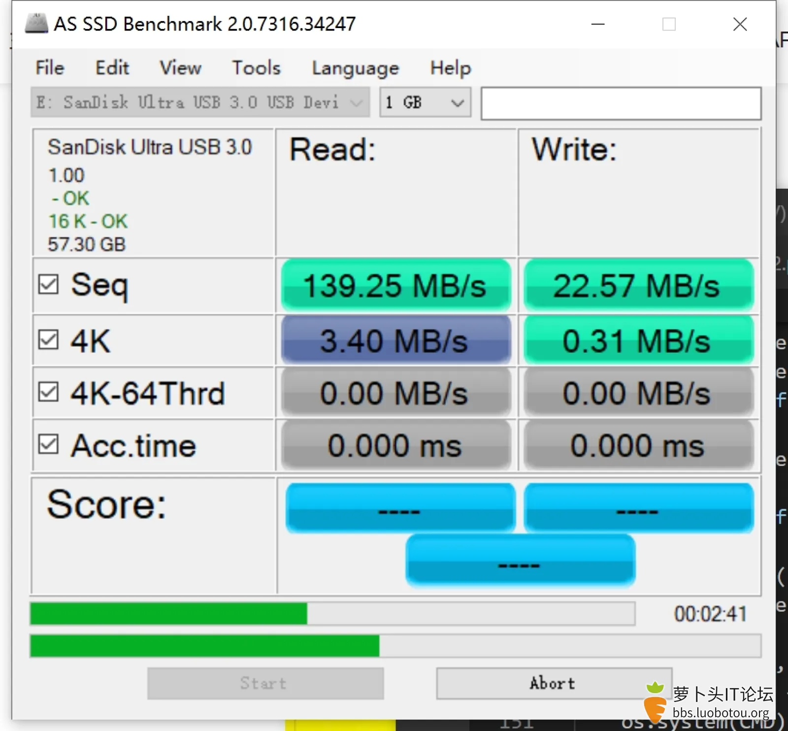Open the File menu

coord(50,68)
